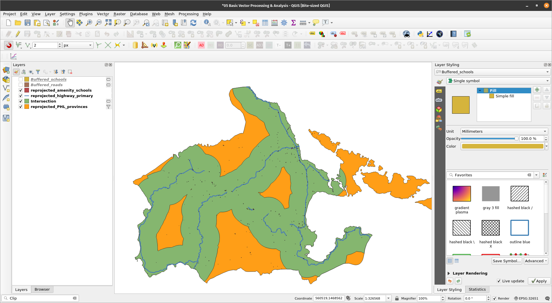Screen dimensions: 552x303
Task: Open the Python Console icon
Action: tap(420, 34)
